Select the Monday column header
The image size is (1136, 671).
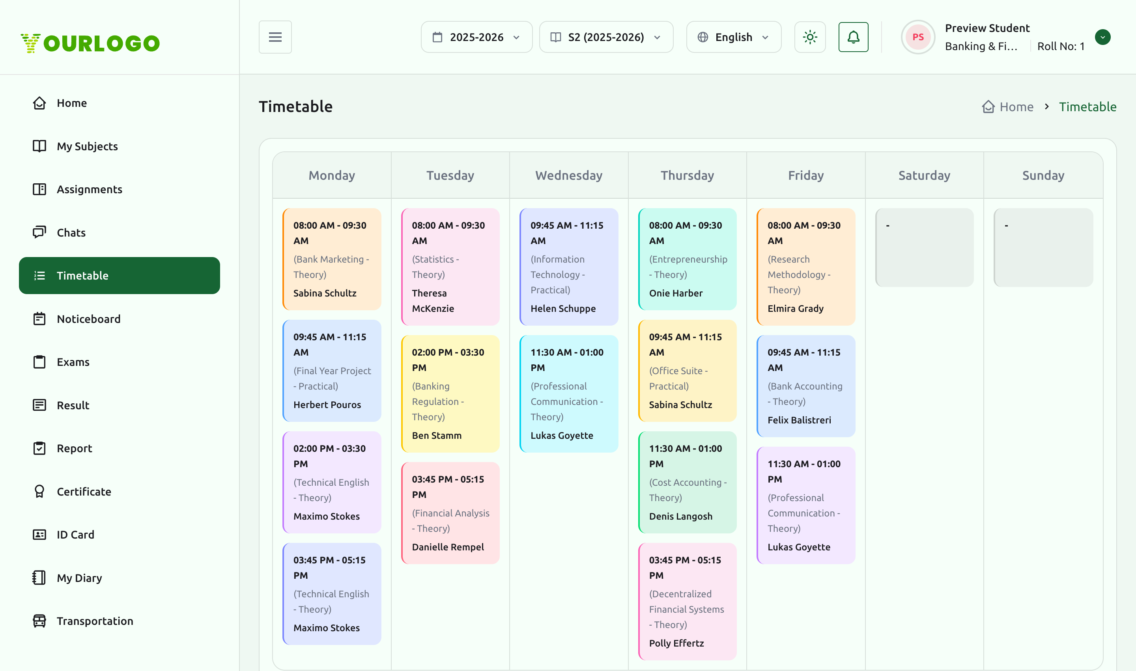pos(332,175)
